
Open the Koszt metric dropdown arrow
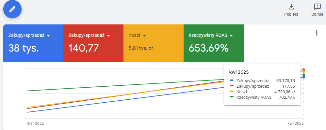click(144, 36)
